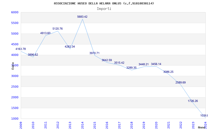This screenshot has height=130, width=208.
Task: Click the 3896.62 value label
Action: click(x=33, y=55)
